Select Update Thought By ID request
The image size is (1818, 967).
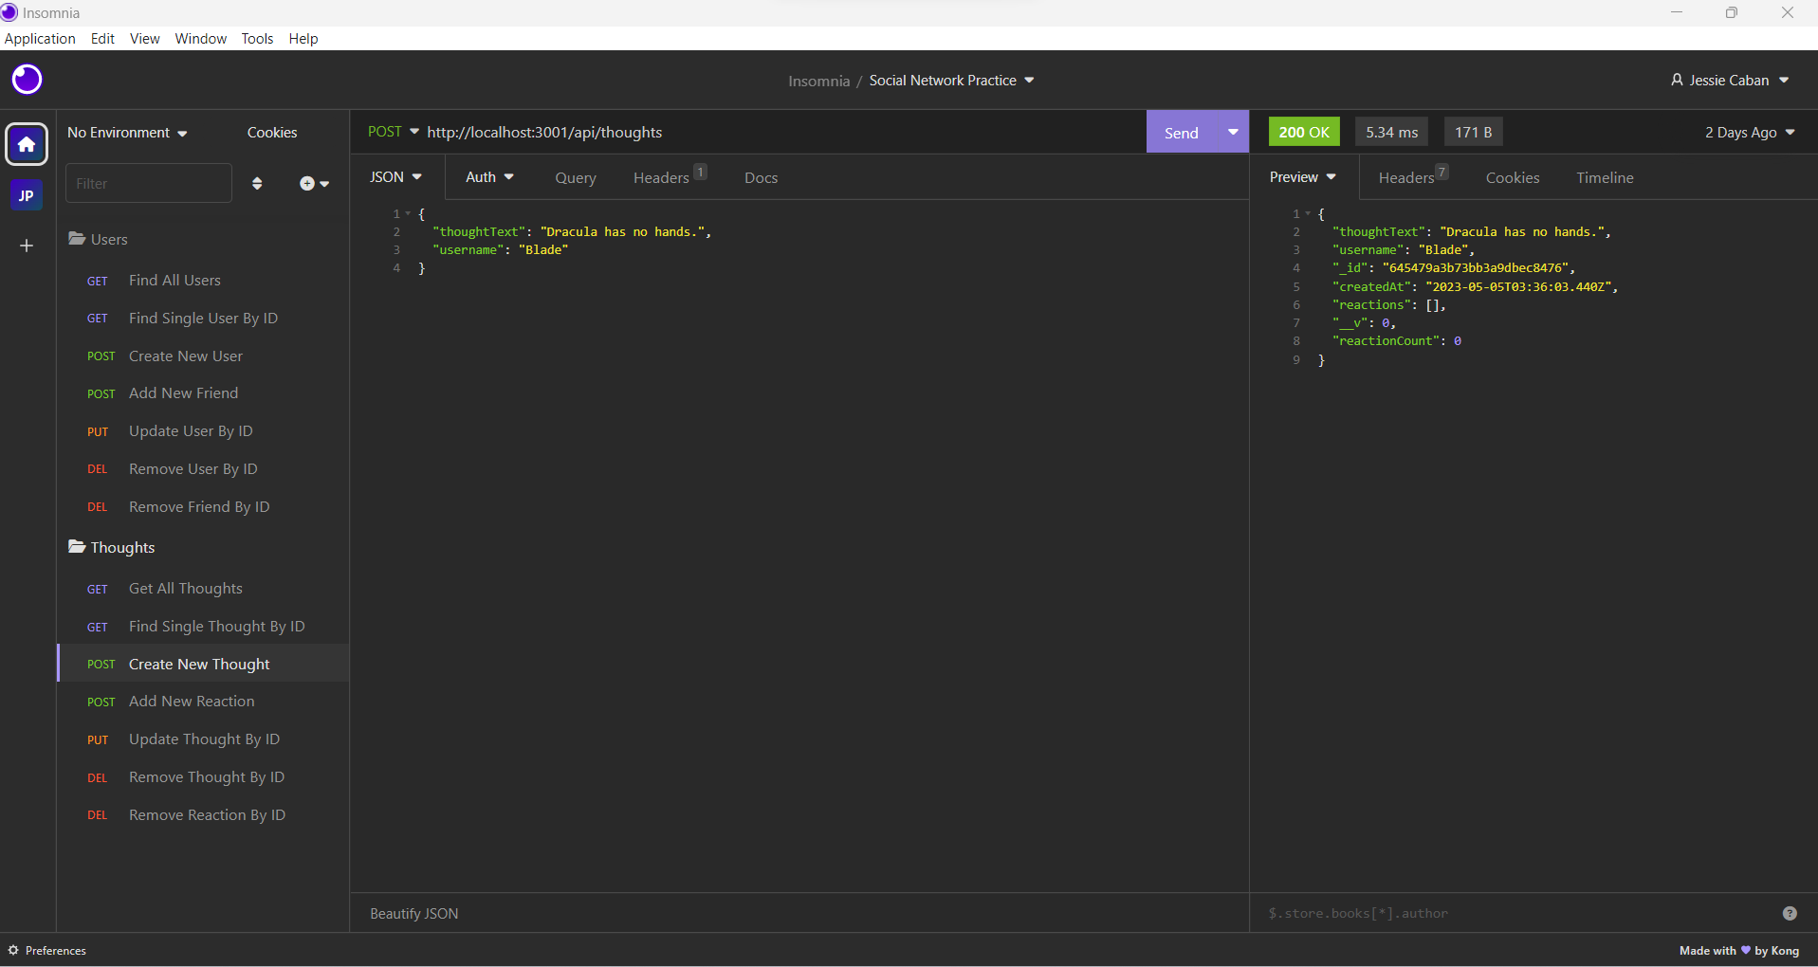[x=203, y=739]
